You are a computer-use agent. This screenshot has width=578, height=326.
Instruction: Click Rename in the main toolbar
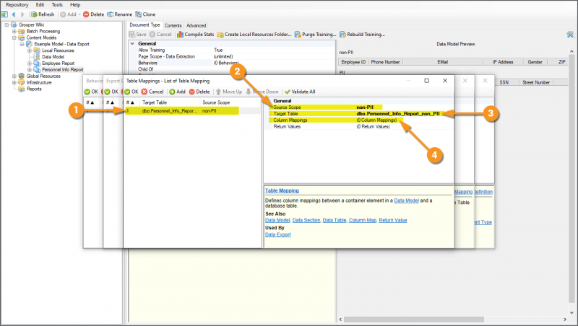point(119,14)
